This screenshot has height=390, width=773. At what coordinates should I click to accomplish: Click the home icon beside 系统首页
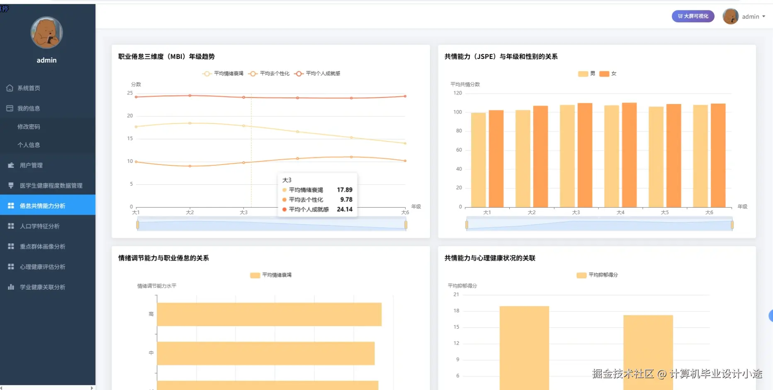10,88
